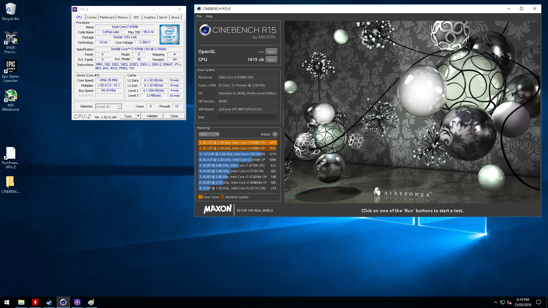Switch to the SPD tab in CPU-Z
548x308 pixels.
pos(136,17)
